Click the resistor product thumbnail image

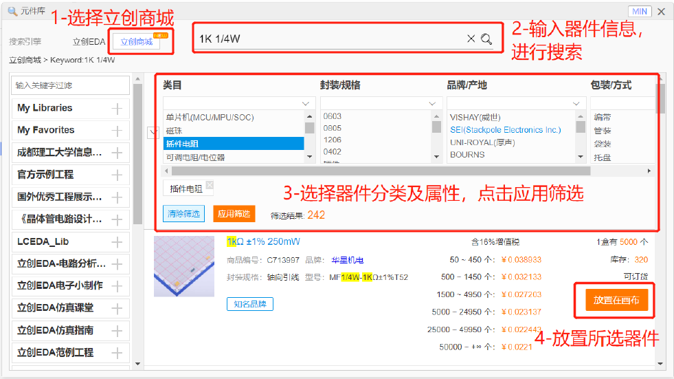tap(184, 266)
